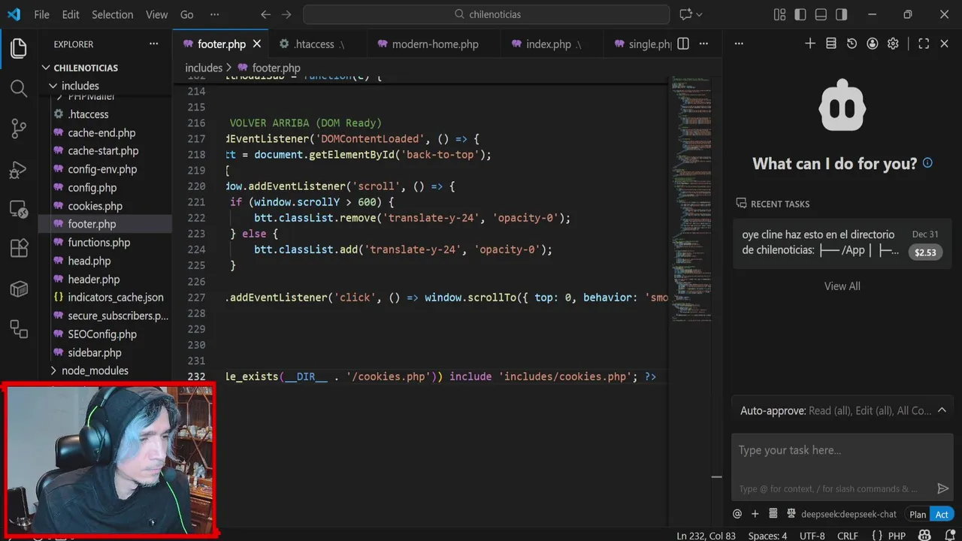The width and height of the screenshot is (962, 541).
Task: Open the Selection menu
Action: 112,14
